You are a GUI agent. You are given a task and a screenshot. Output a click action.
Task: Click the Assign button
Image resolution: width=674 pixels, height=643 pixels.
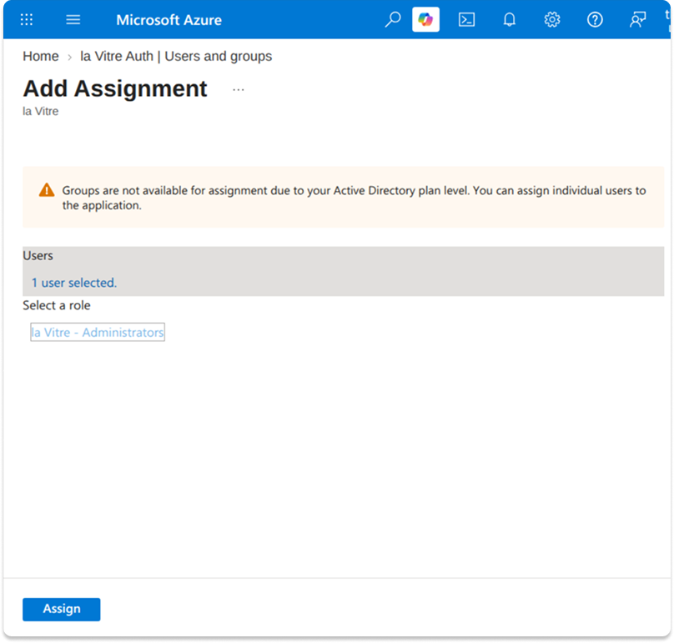[62, 609]
